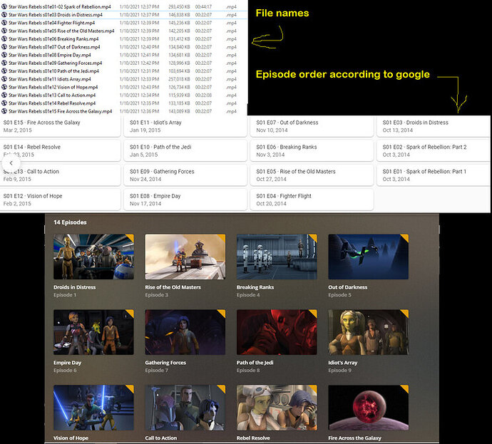Click file icon of Idiots Array.mp4
Screen dimensions: 492x444
4,79
